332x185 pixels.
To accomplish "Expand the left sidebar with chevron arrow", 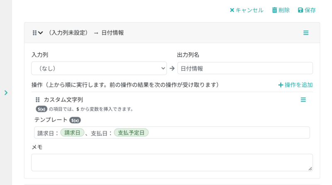I will 6,93.
